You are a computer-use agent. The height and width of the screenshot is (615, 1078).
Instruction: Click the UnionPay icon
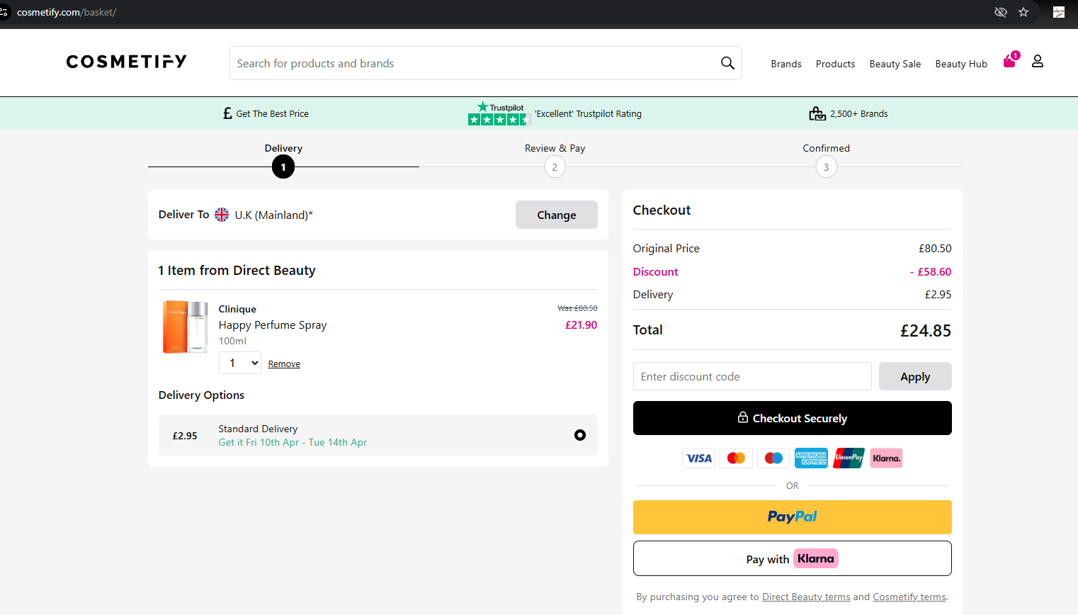coord(849,458)
